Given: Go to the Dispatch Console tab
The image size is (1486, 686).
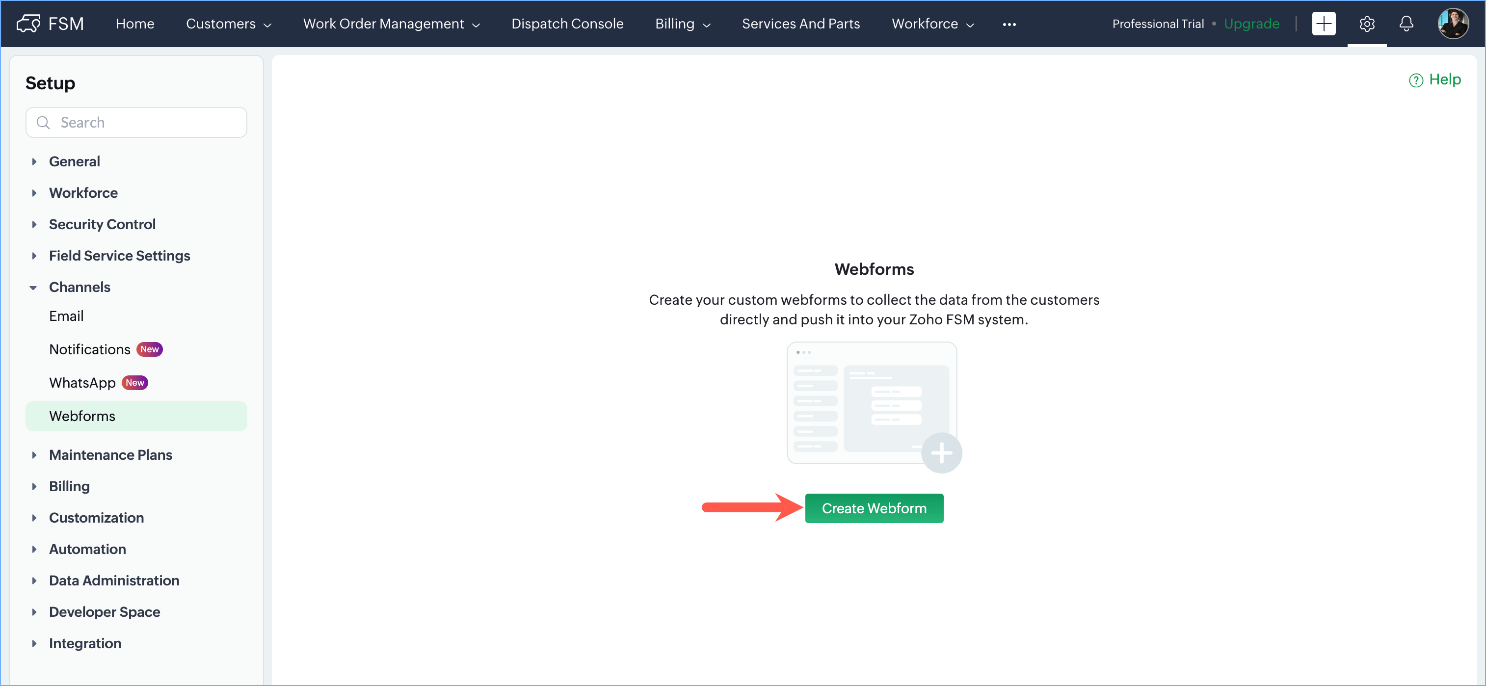Looking at the screenshot, I should 567,24.
